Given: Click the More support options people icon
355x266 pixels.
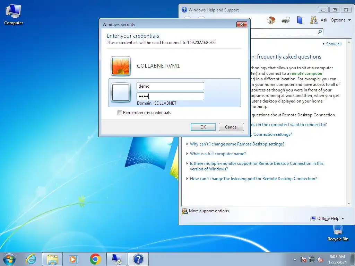Looking at the screenshot, I should [x=185, y=211].
